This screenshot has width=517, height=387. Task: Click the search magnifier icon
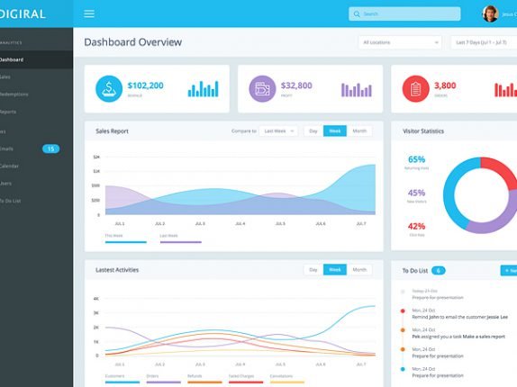tap(357, 13)
